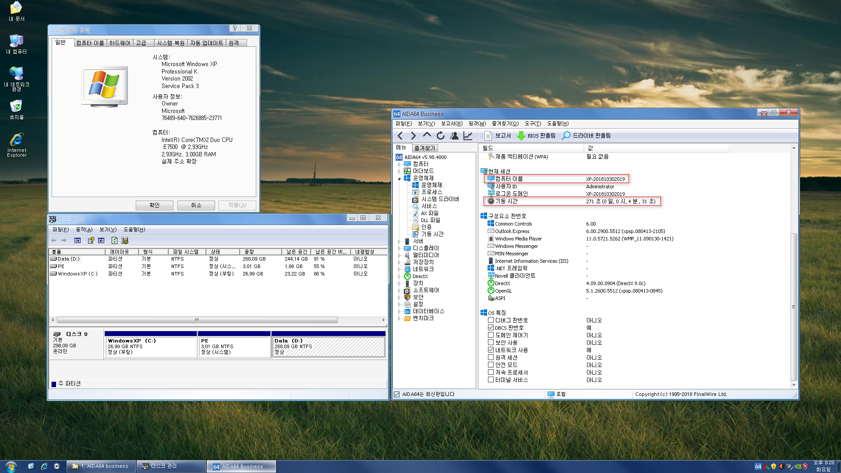The height and width of the screenshot is (473, 841).
Task: Open 보고서 report in AIDA64 toolbar
Action: [x=498, y=136]
